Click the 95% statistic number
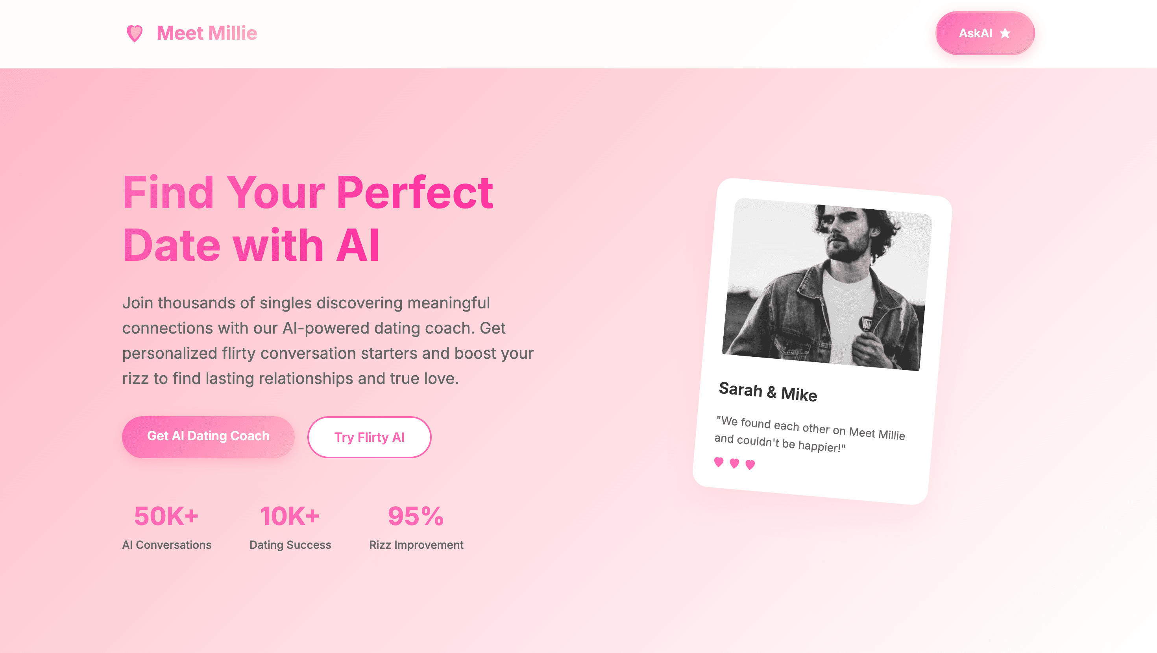1157x653 pixels. [416, 516]
